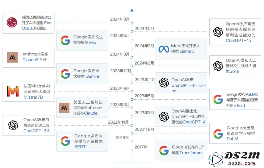Click OpenAI logo in Sora card
The width and height of the screenshot is (264, 168).
[x=218, y=66]
